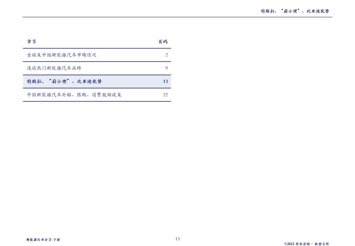Image resolution: width=355 pixels, height=246 pixels.
Task: Click the footer page number 13
Action: pyautogui.click(x=177, y=239)
